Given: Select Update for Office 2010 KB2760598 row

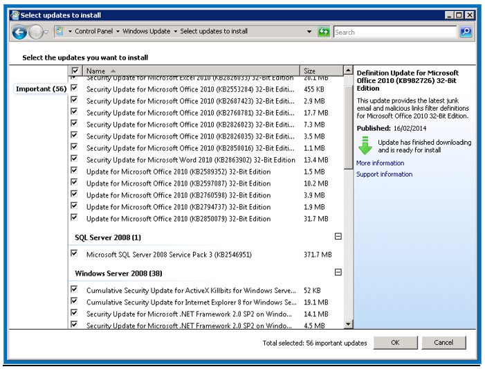Looking at the screenshot, I should point(205,195).
